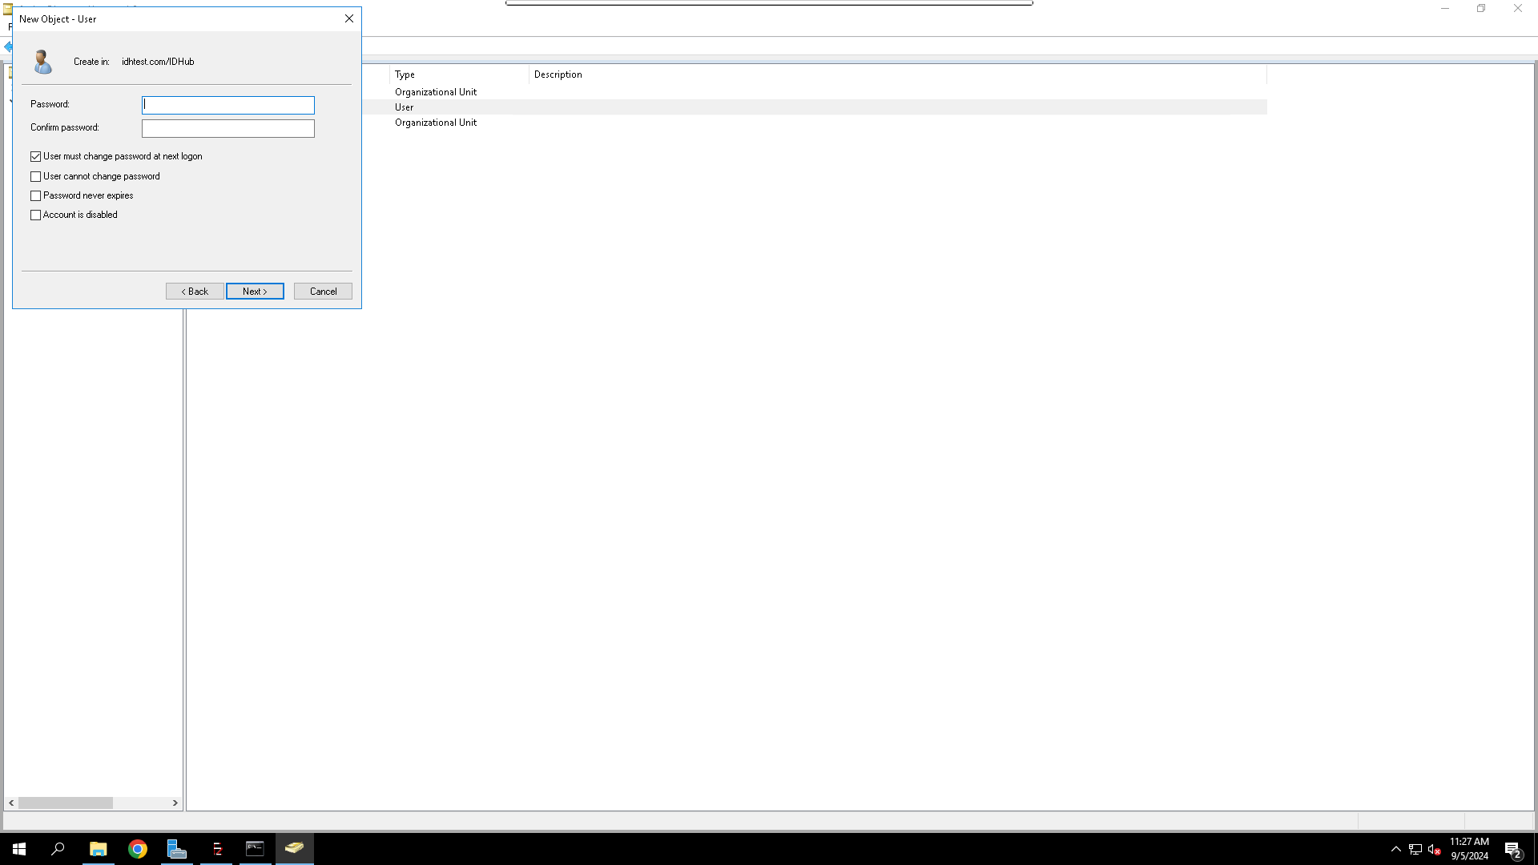Open File Explorer from the taskbar
The height and width of the screenshot is (865, 1538).
point(98,849)
